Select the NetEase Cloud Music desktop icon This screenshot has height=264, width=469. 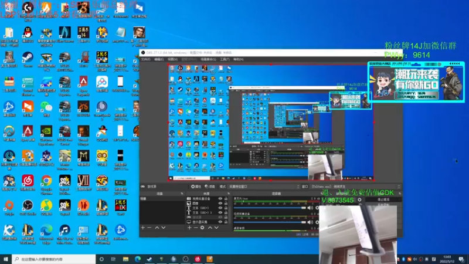pos(28,182)
